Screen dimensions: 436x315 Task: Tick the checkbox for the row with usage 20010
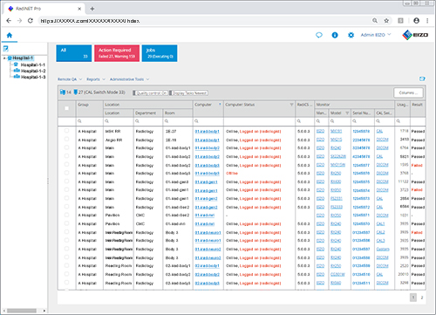tap(66, 274)
